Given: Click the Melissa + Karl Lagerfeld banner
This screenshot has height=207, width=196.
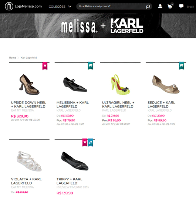Looking at the screenshot, I should [98, 26].
